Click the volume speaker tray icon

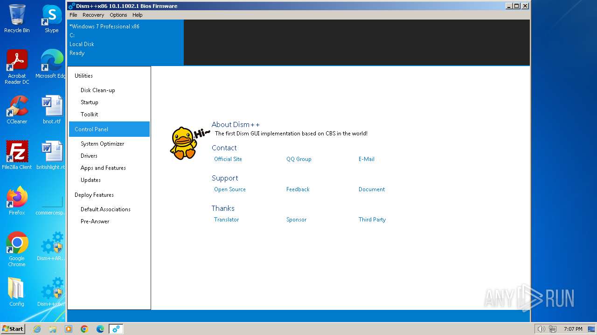(541, 329)
